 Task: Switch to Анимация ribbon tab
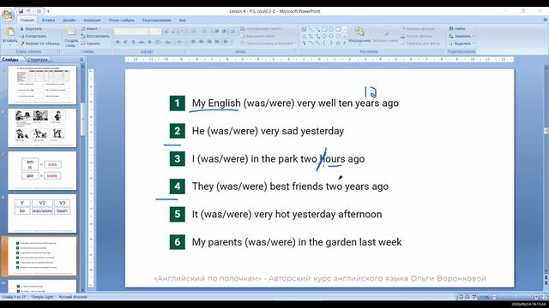92,21
